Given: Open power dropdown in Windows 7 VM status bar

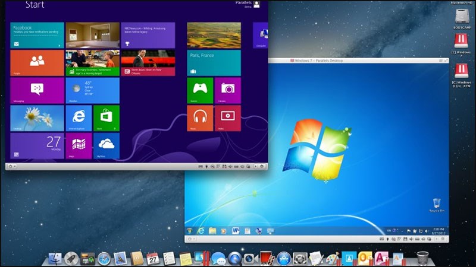Looking at the screenshot, I should pyautogui.click(x=191, y=239).
